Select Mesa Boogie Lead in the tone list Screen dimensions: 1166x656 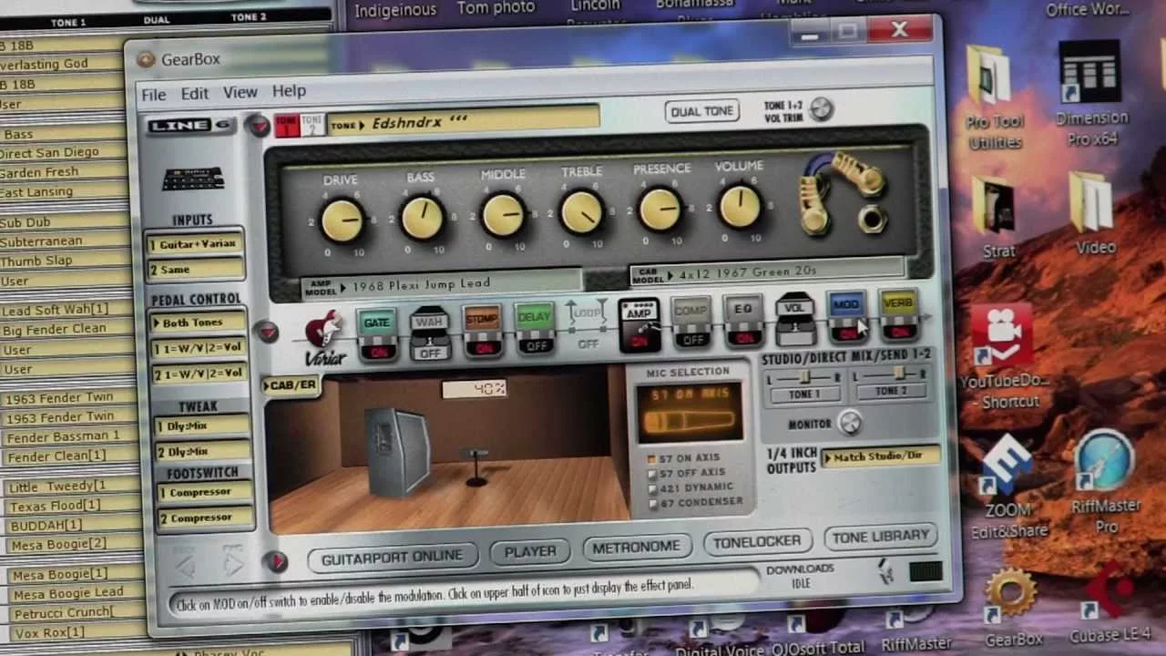click(x=68, y=593)
